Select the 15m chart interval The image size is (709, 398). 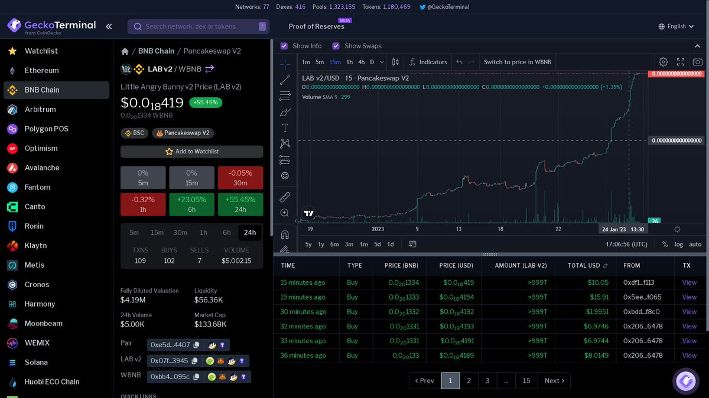(335, 62)
